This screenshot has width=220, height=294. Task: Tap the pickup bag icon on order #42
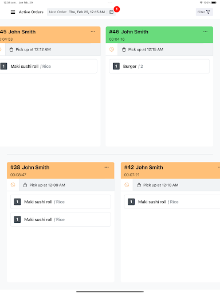(x=139, y=185)
